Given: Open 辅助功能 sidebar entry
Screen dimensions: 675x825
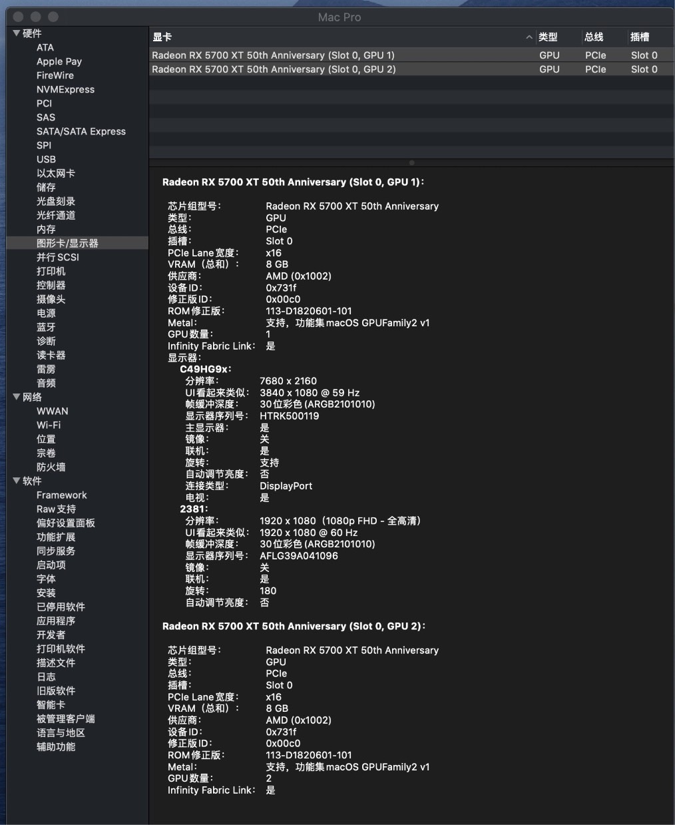Looking at the screenshot, I should [x=56, y=746].
